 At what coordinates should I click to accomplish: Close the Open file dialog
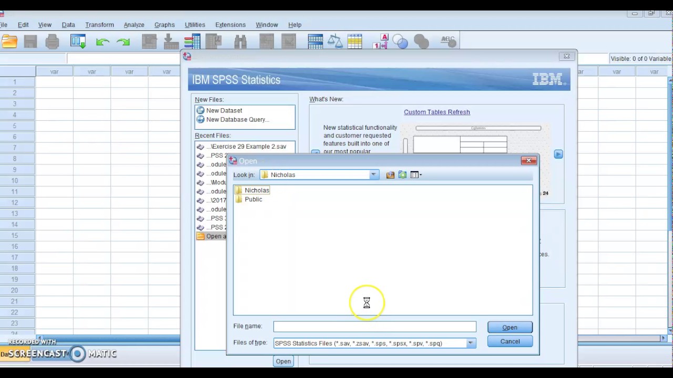tap(529, 161)
